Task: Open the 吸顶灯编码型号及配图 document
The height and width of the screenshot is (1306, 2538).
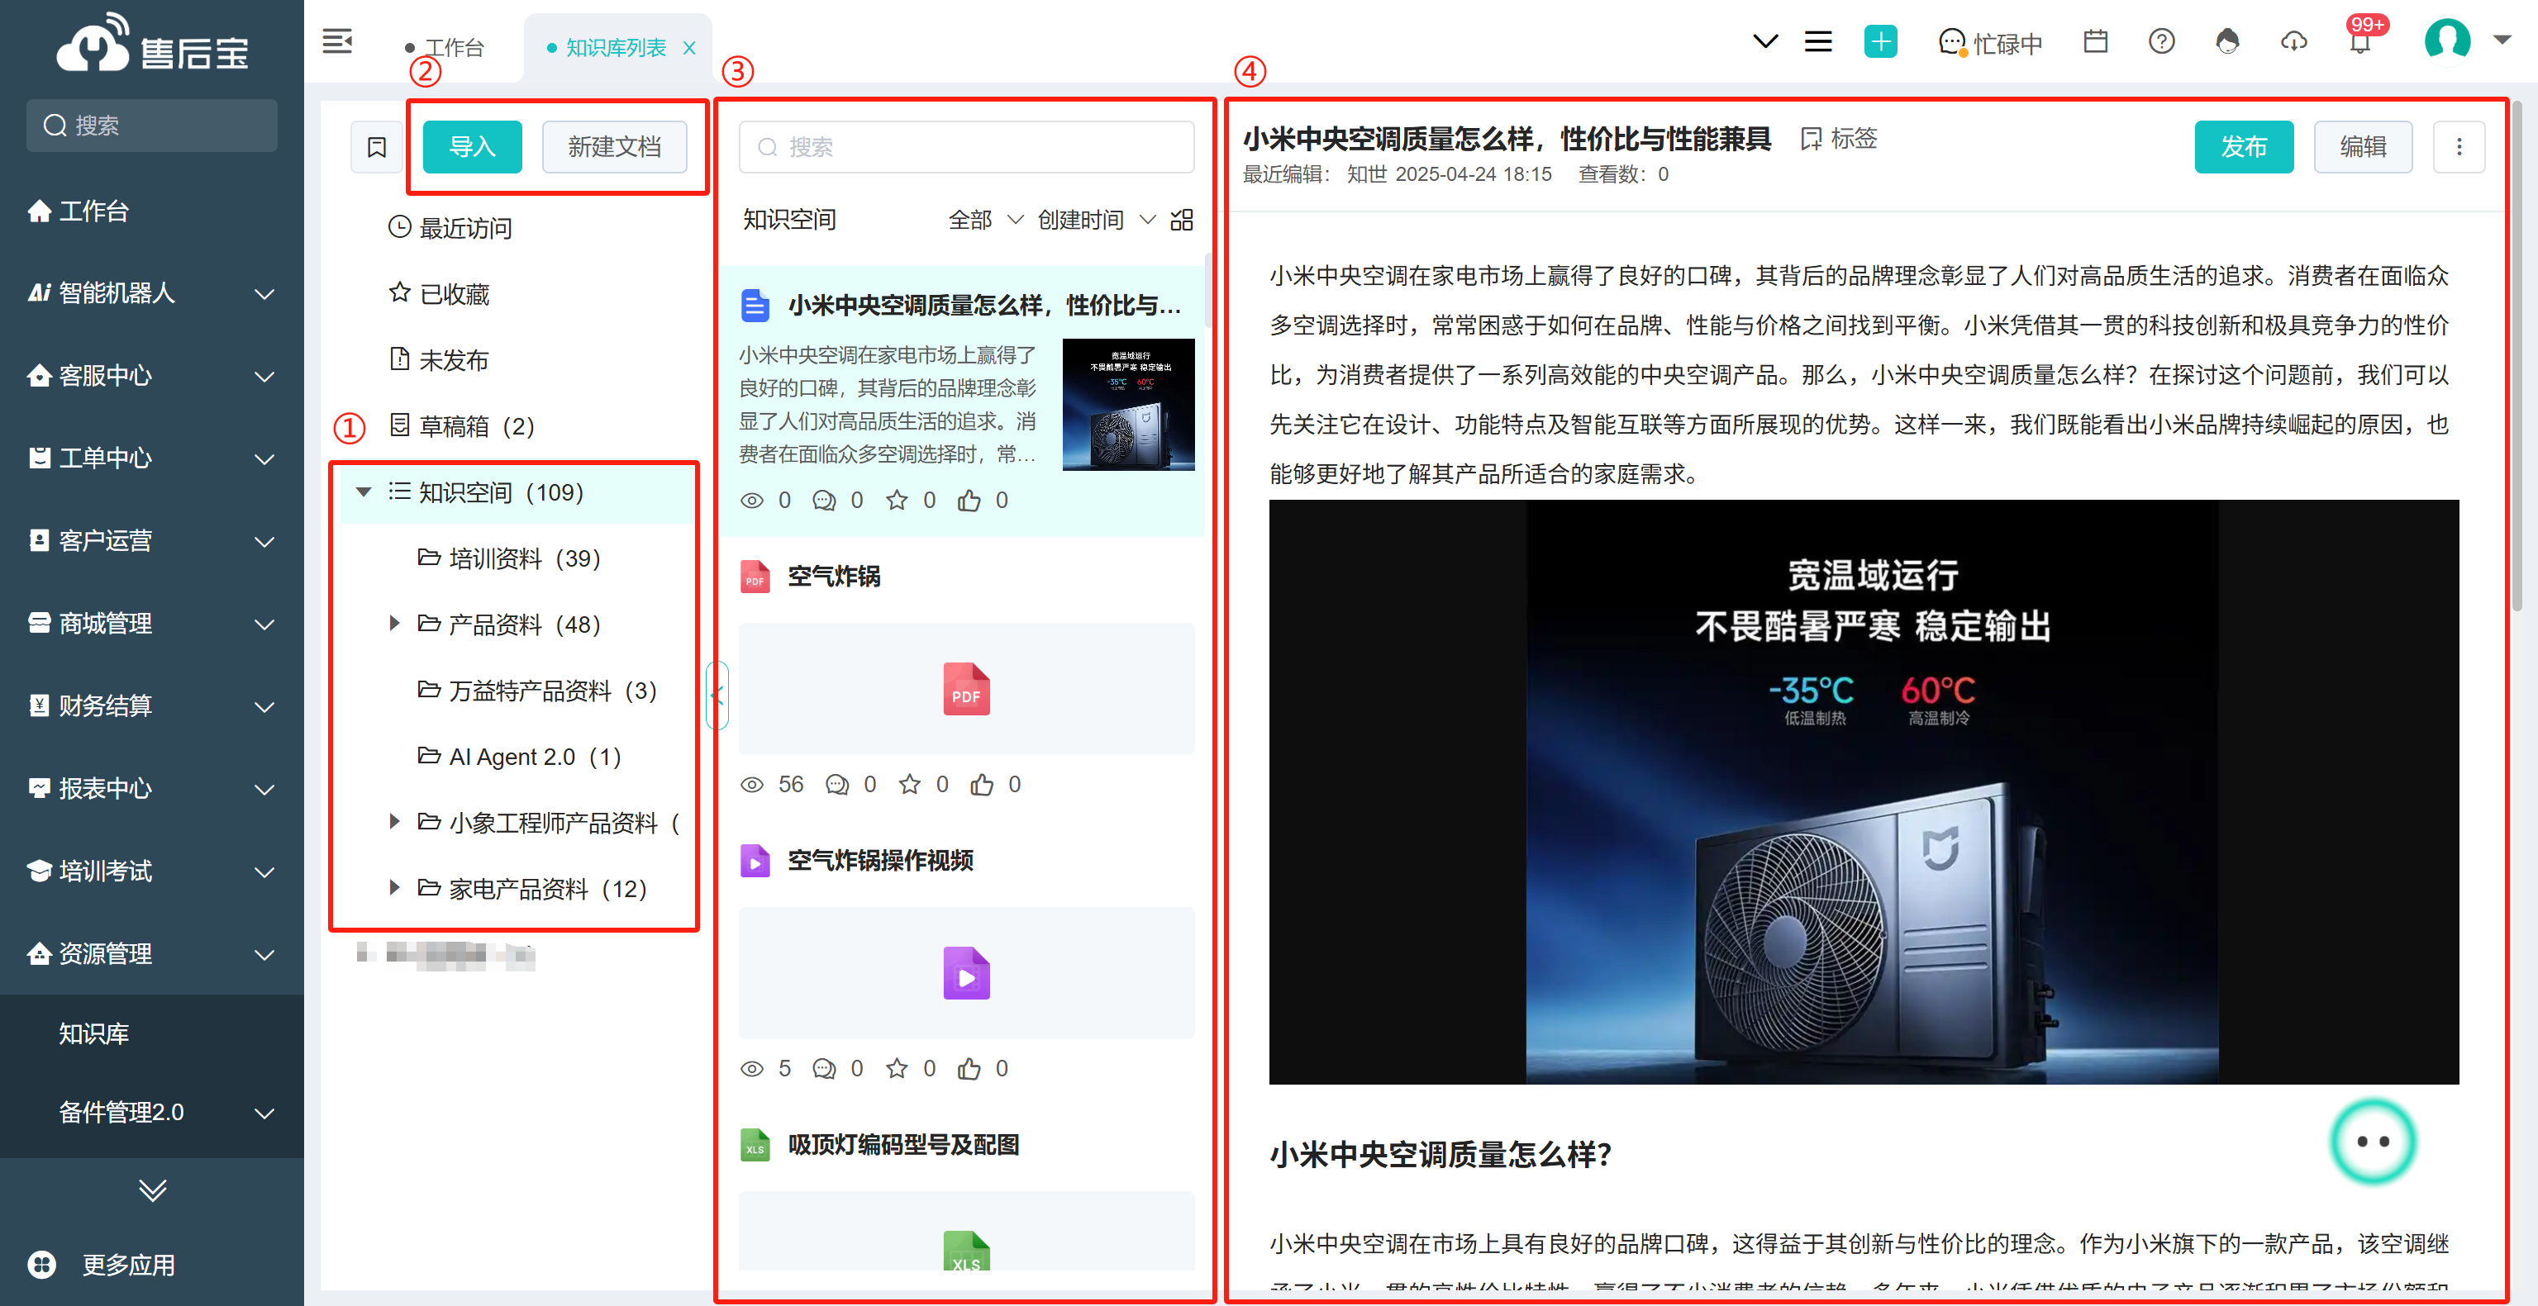Action: coord(903,1144)
